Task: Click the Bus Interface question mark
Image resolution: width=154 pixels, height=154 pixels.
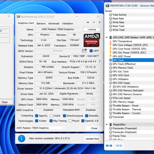Action: pyautogui.click(x=100, y=62)
